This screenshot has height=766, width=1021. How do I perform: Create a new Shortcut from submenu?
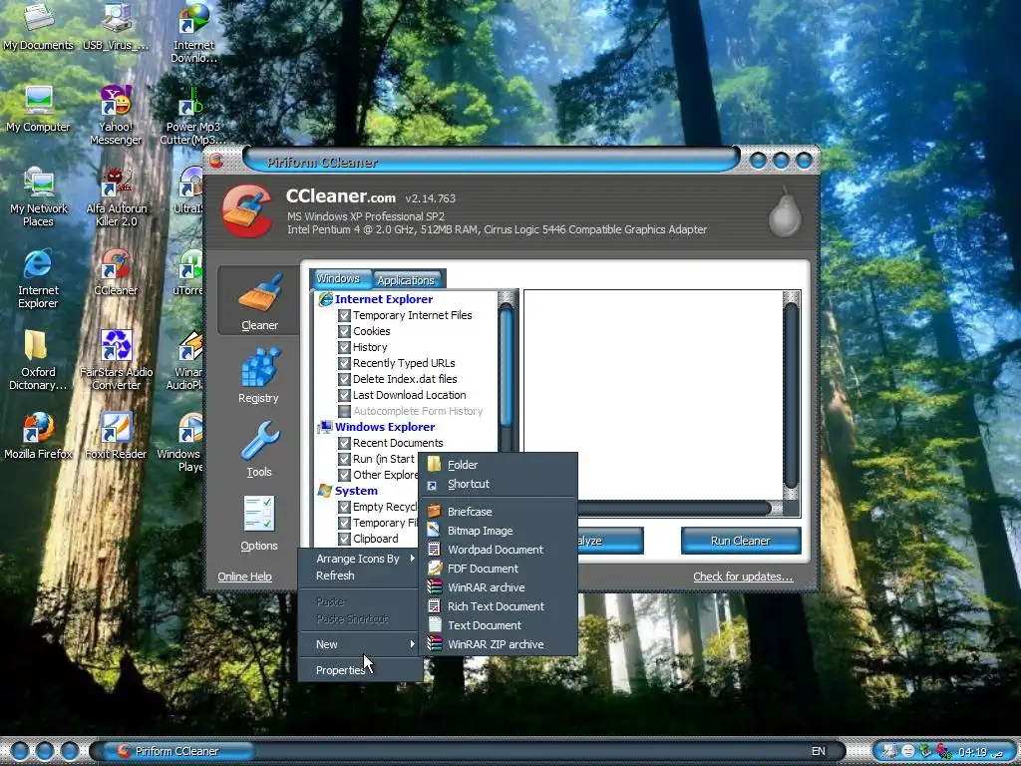499,484
